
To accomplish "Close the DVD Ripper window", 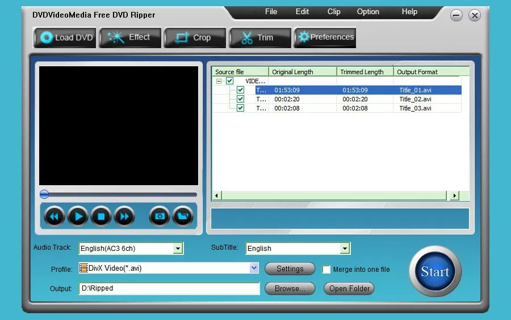I will coord(475,15).
